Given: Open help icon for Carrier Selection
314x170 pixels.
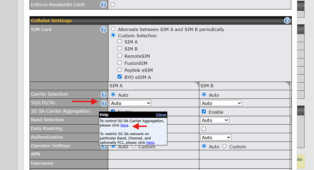Looking at the screenshot, I should tap(104, 94).
